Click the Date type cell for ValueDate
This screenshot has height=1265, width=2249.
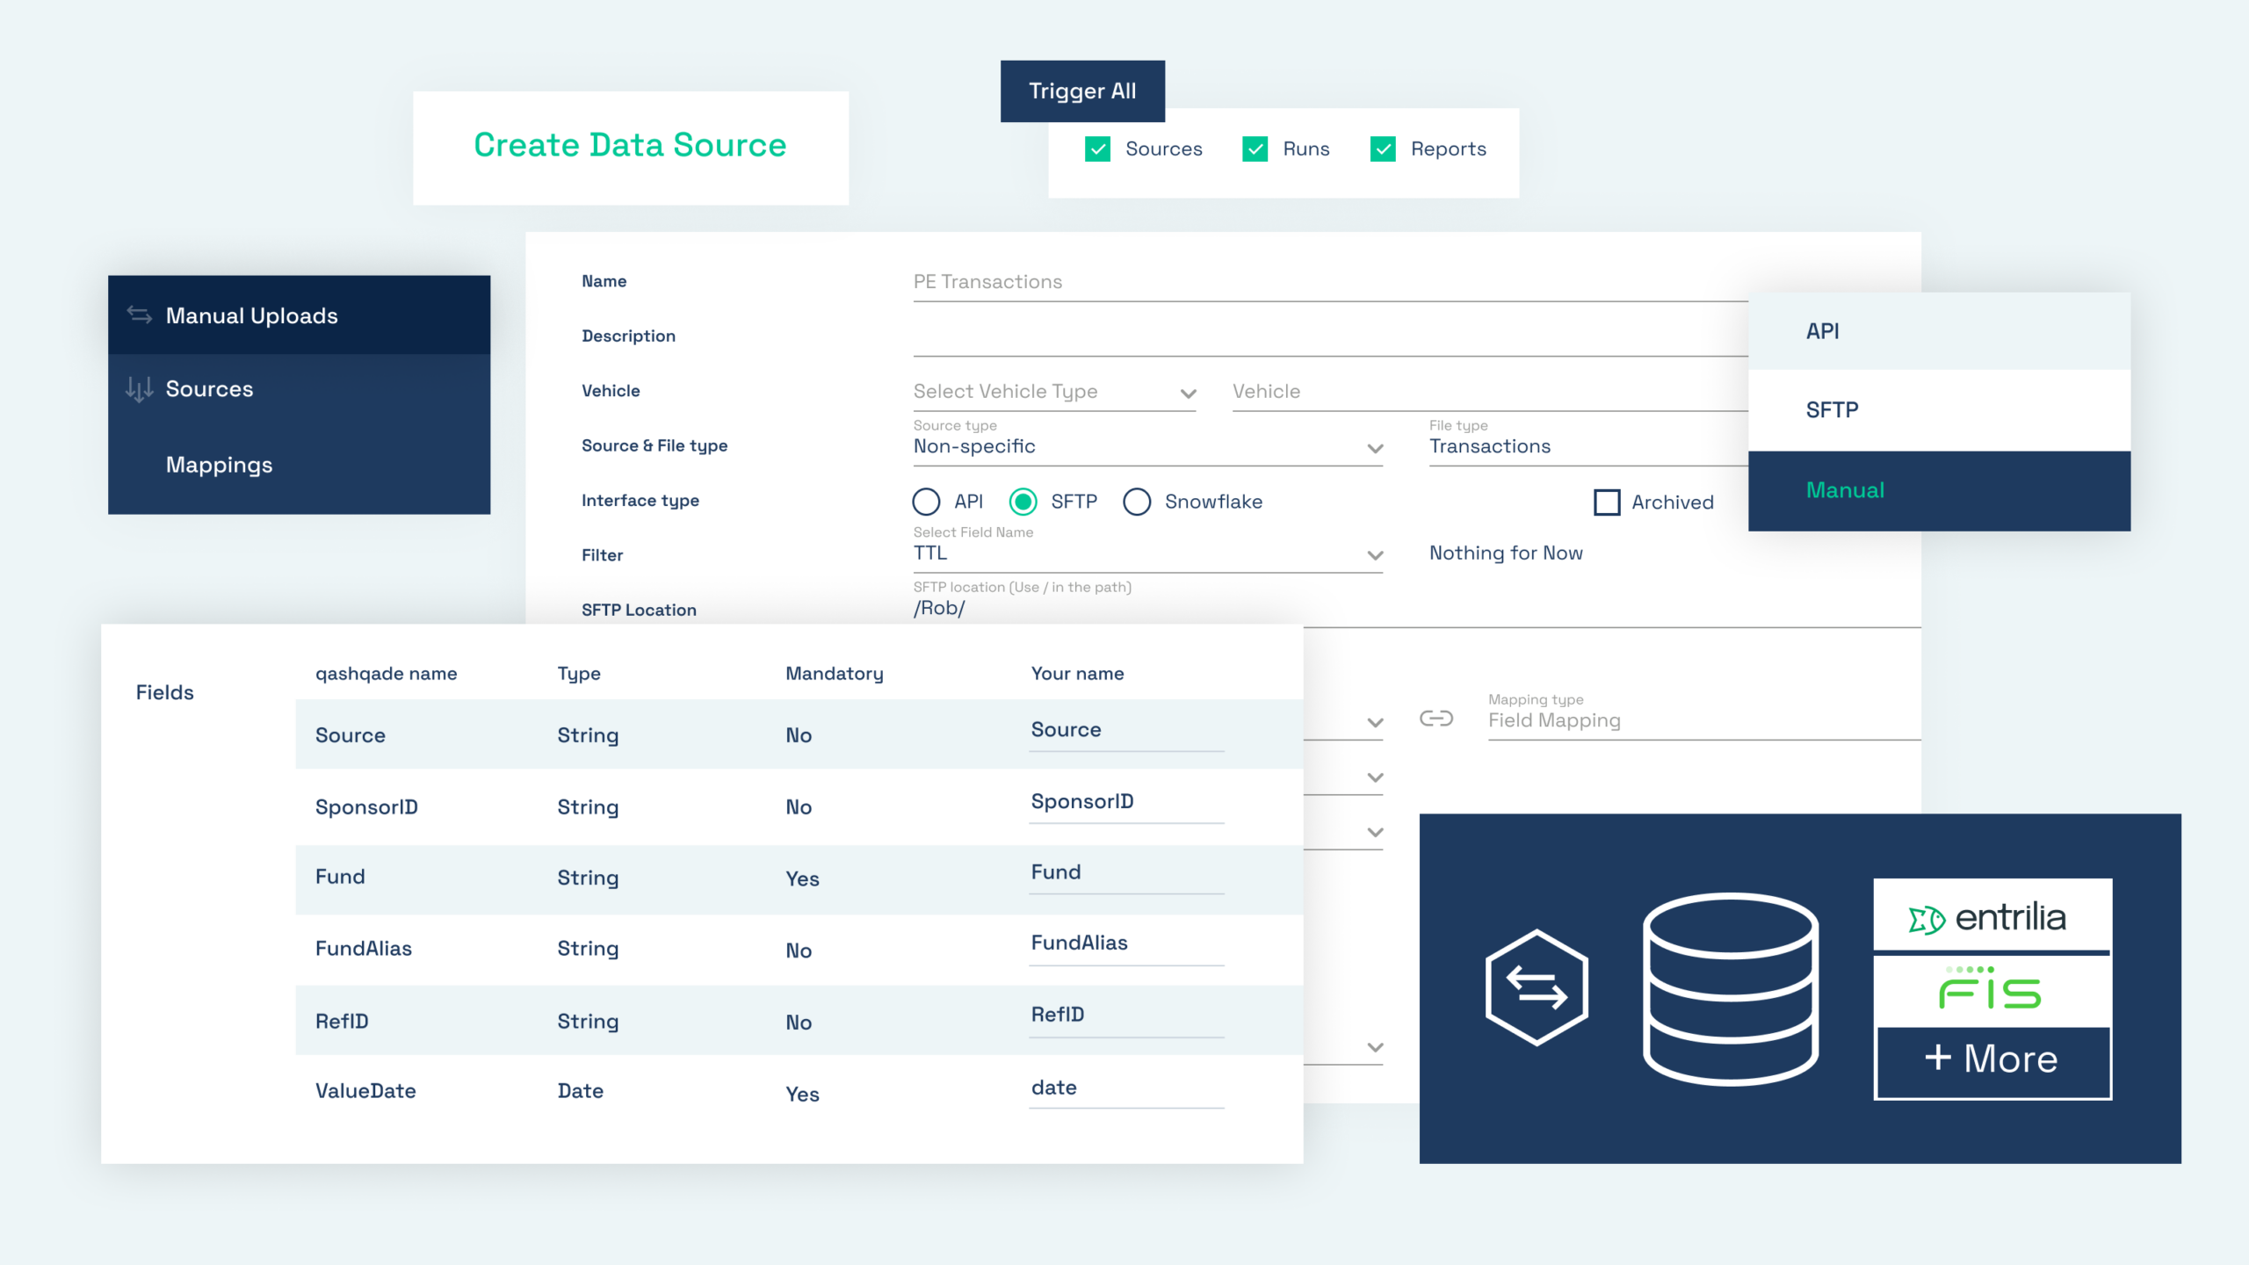580,1091
